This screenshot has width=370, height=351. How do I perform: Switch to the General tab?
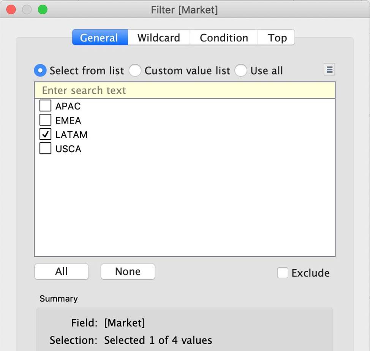click(100, 38)
